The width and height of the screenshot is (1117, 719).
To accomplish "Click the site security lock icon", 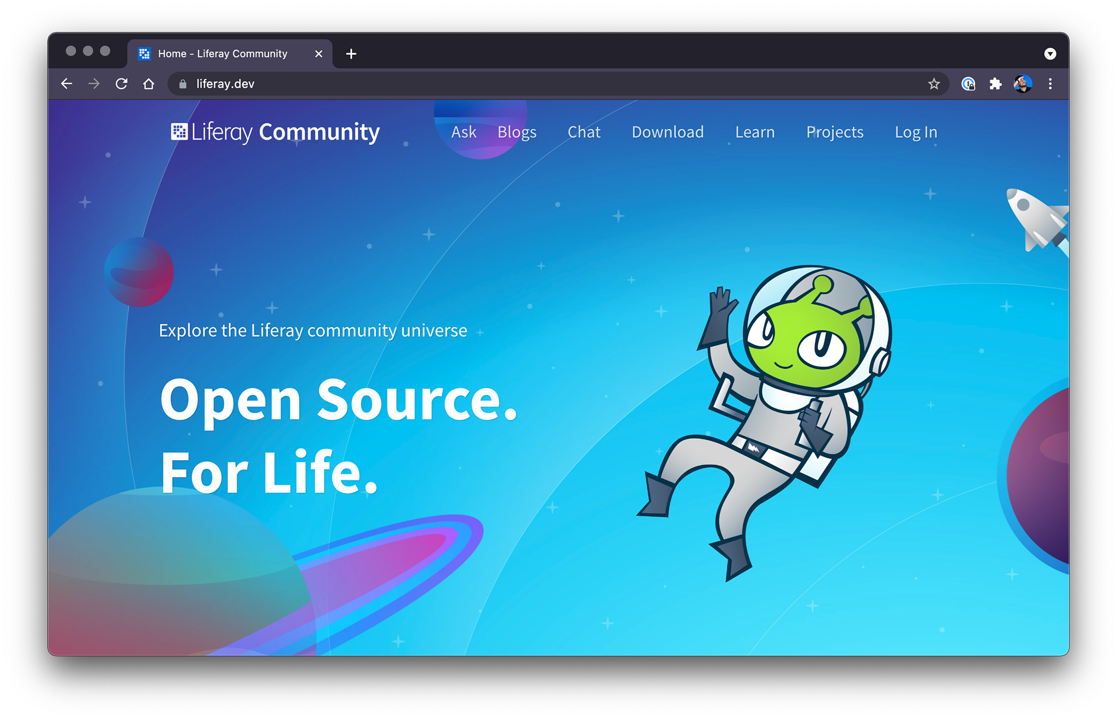I will click(182, 83).
